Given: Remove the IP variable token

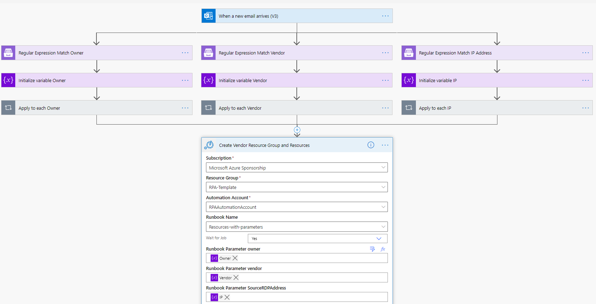Looking at the screenshot, I should pyautogui.click(x=227, y=297).
